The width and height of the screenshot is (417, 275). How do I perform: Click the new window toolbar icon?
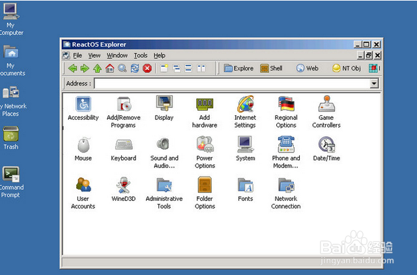pos(164,68)
